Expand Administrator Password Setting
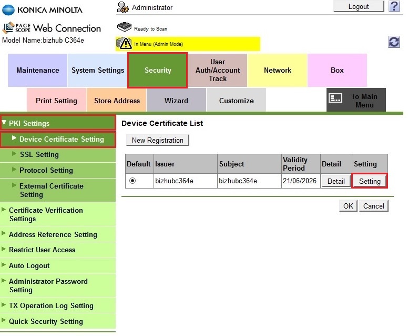 (58, 285)
